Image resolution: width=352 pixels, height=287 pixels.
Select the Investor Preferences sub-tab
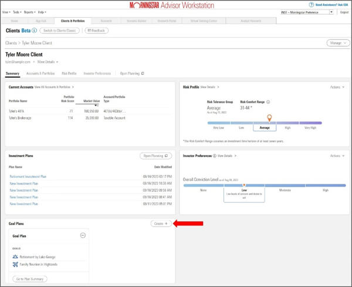coord(97,73)
